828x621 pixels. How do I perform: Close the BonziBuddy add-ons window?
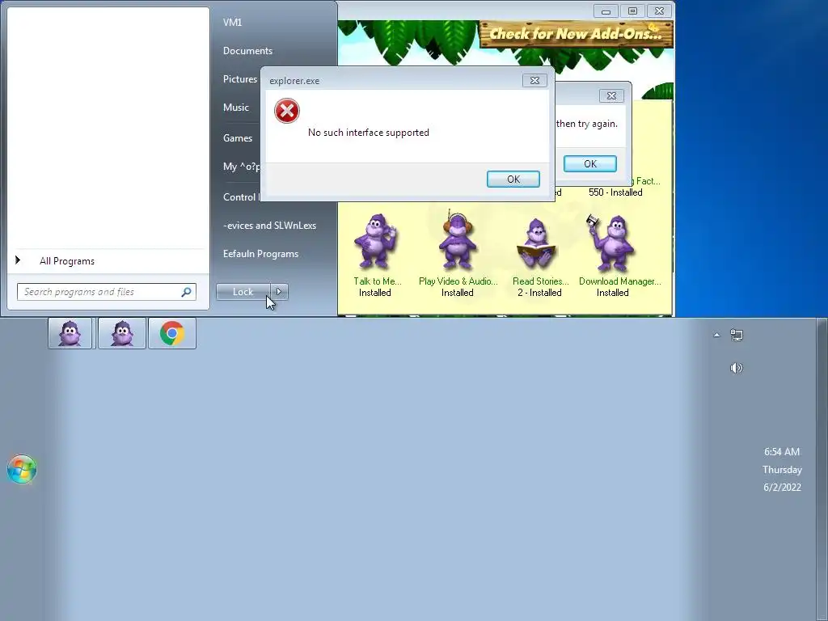point(659,11)
